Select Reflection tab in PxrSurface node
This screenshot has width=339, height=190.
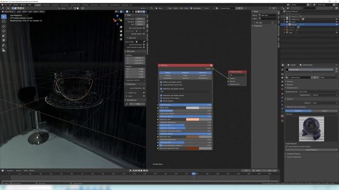(185, 73)
